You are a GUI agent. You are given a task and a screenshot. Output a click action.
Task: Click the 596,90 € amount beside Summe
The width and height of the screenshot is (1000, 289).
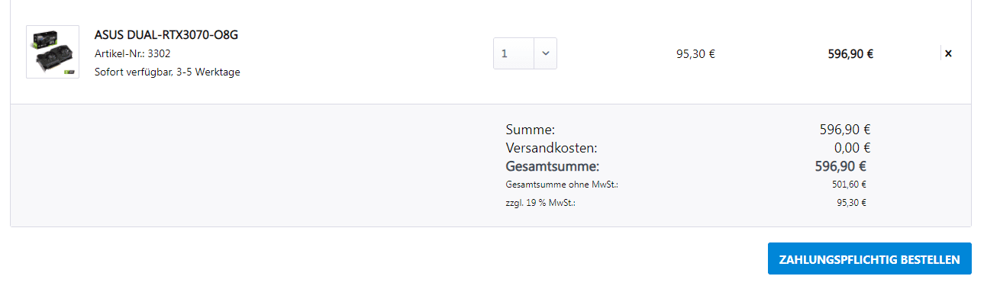(x=845, y=130)
